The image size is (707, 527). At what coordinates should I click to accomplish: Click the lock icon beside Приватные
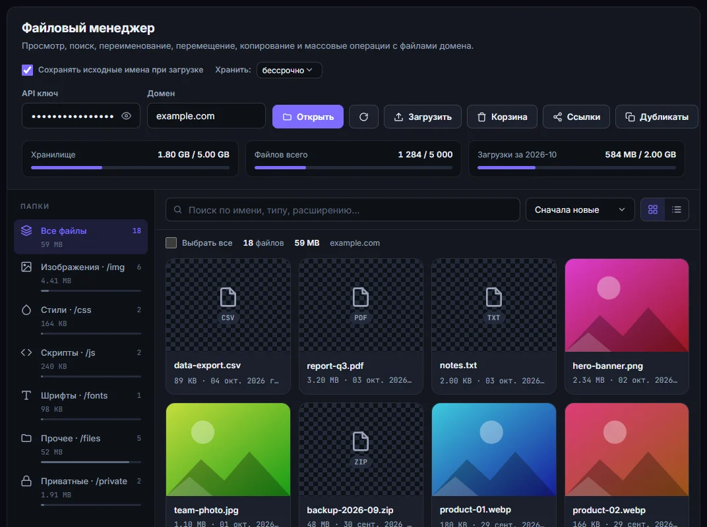pyautogui.click(x=26, y=481)
